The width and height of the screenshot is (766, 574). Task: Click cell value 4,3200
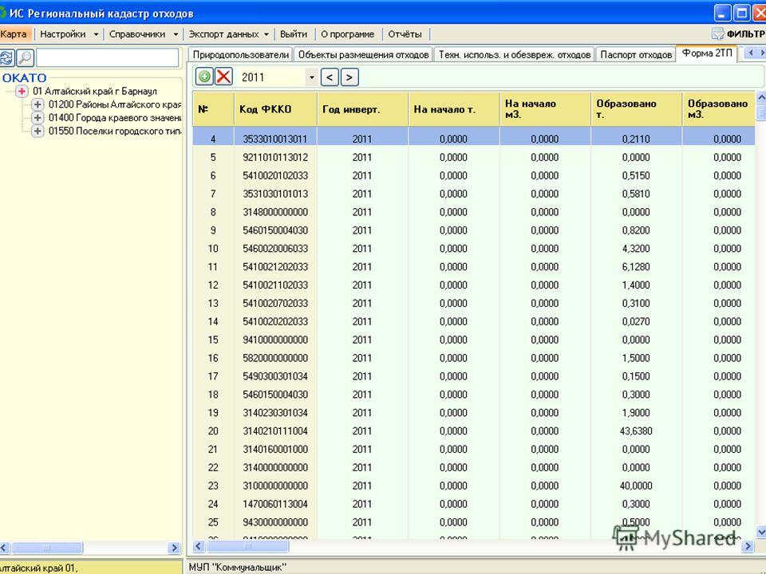[636, 249]
